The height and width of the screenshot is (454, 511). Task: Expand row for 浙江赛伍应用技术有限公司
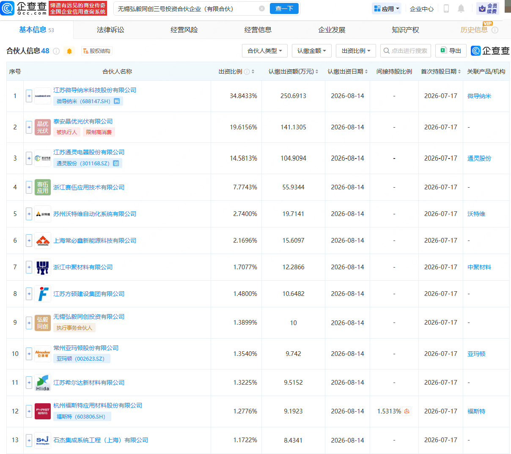(29, 187)
